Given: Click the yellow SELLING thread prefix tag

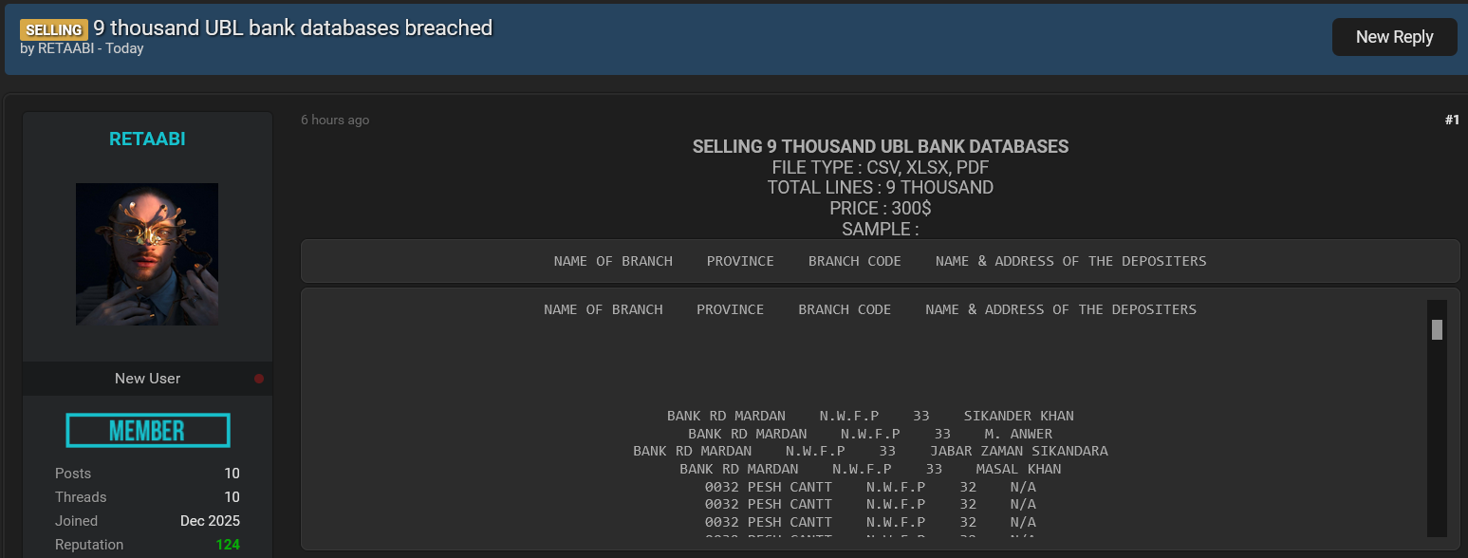Looking at the screenshot, I should tap(53, 29).
